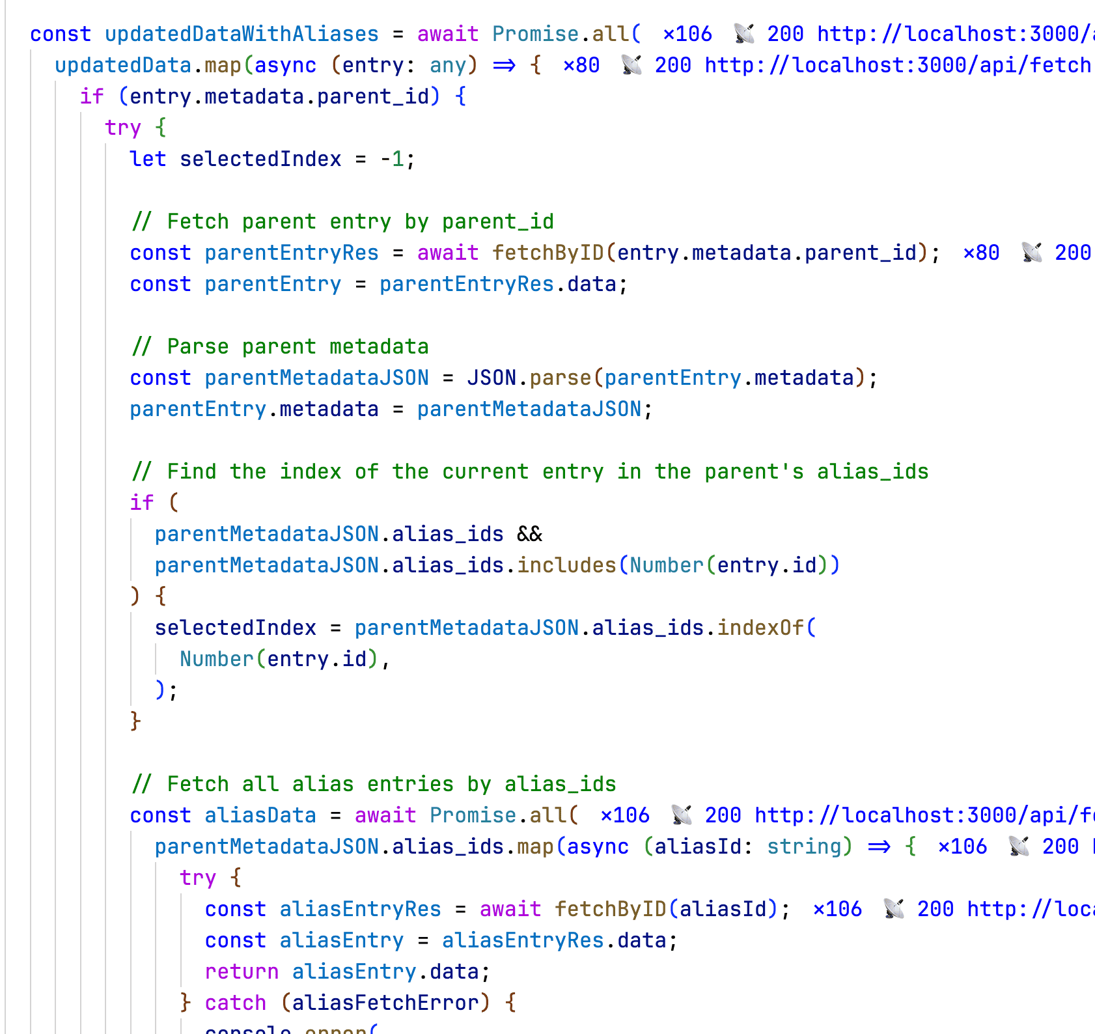Viewport: 1095px width, 1034px height.
Task: Click satellite icon on aliasData Promise.all line
Action: tap(682, 815)
